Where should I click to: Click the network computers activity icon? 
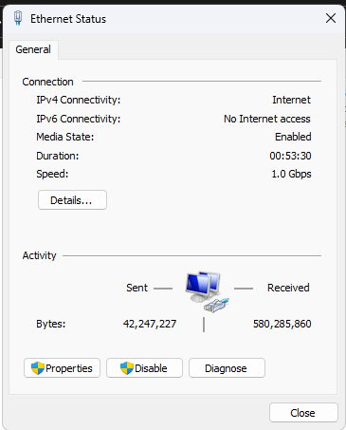tap(207, 291)
